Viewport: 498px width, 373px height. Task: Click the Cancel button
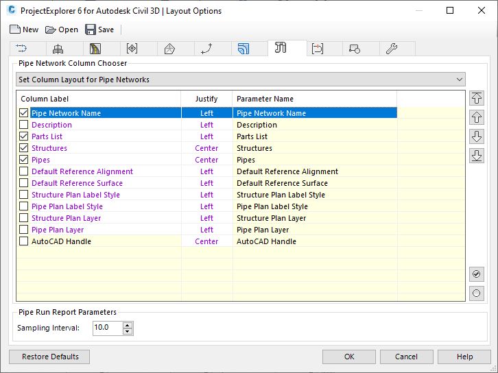tap(407, 357)
